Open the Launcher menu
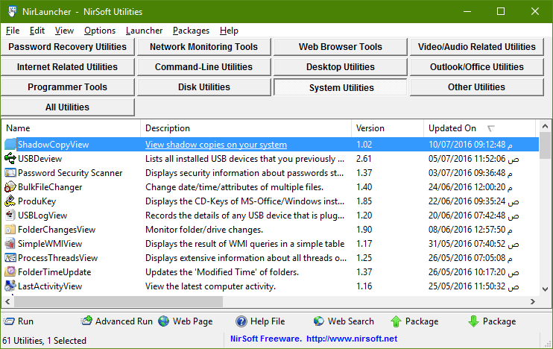The width and height of the screenshot is (553, 349). 144,31
